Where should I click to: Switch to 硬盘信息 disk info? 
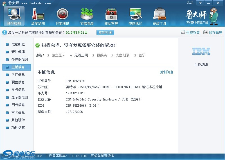18,82
